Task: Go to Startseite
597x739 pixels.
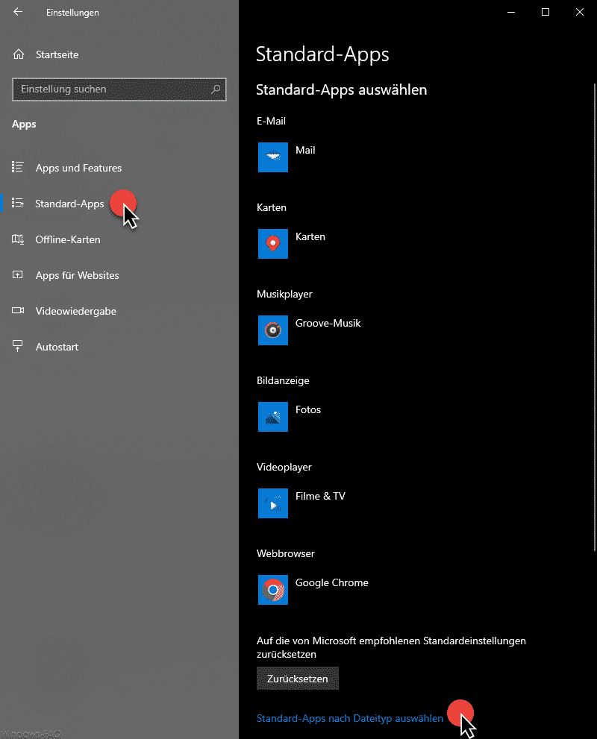Action: click(x=57, y=54)
